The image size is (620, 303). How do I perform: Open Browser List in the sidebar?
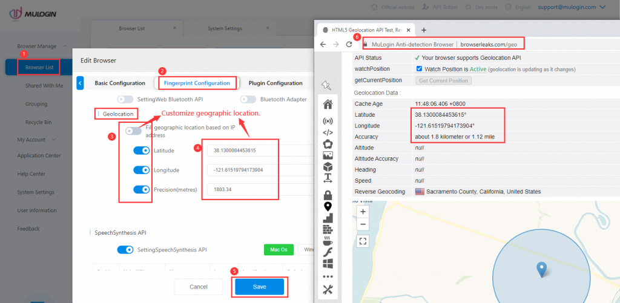[x=39, y=67]
